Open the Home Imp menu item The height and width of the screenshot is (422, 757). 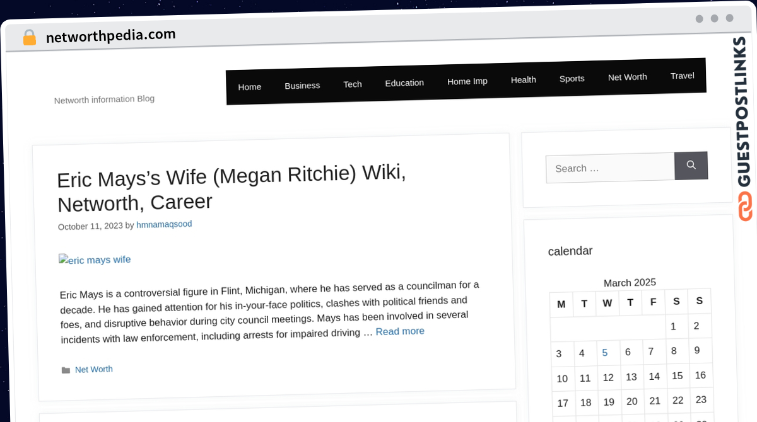click(x=467, y=81)
